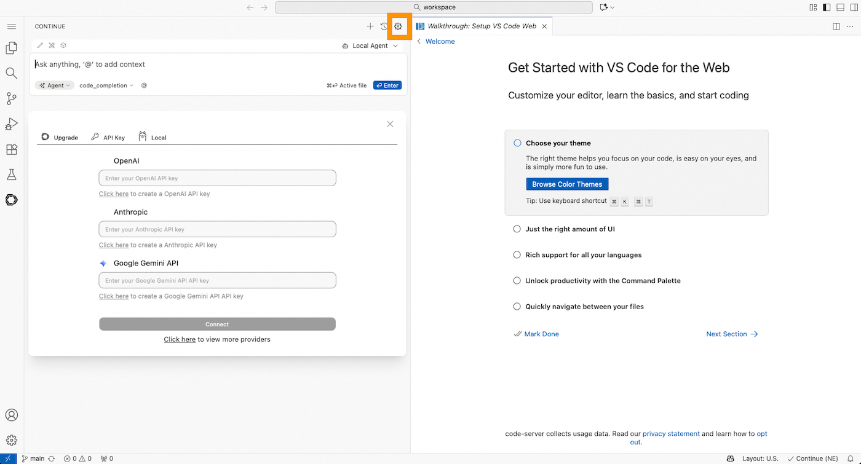Open Continue chat history icon

point(384,26)
